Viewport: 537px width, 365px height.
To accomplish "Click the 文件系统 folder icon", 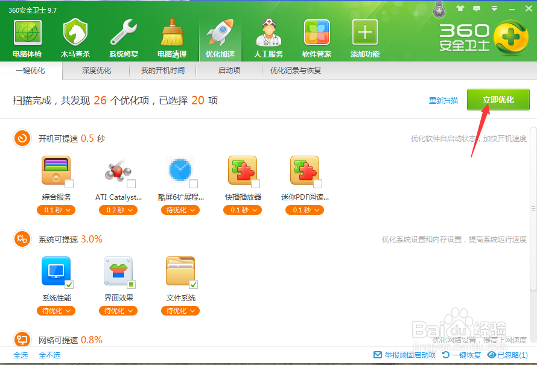I will pos(180,271).
